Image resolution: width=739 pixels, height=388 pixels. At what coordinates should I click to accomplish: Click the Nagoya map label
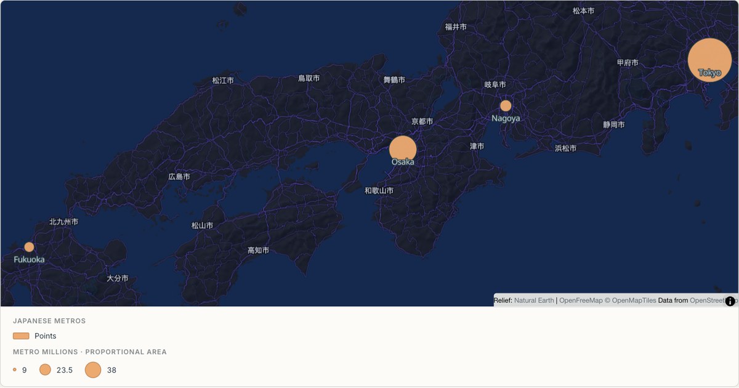[x=506, y=118]
